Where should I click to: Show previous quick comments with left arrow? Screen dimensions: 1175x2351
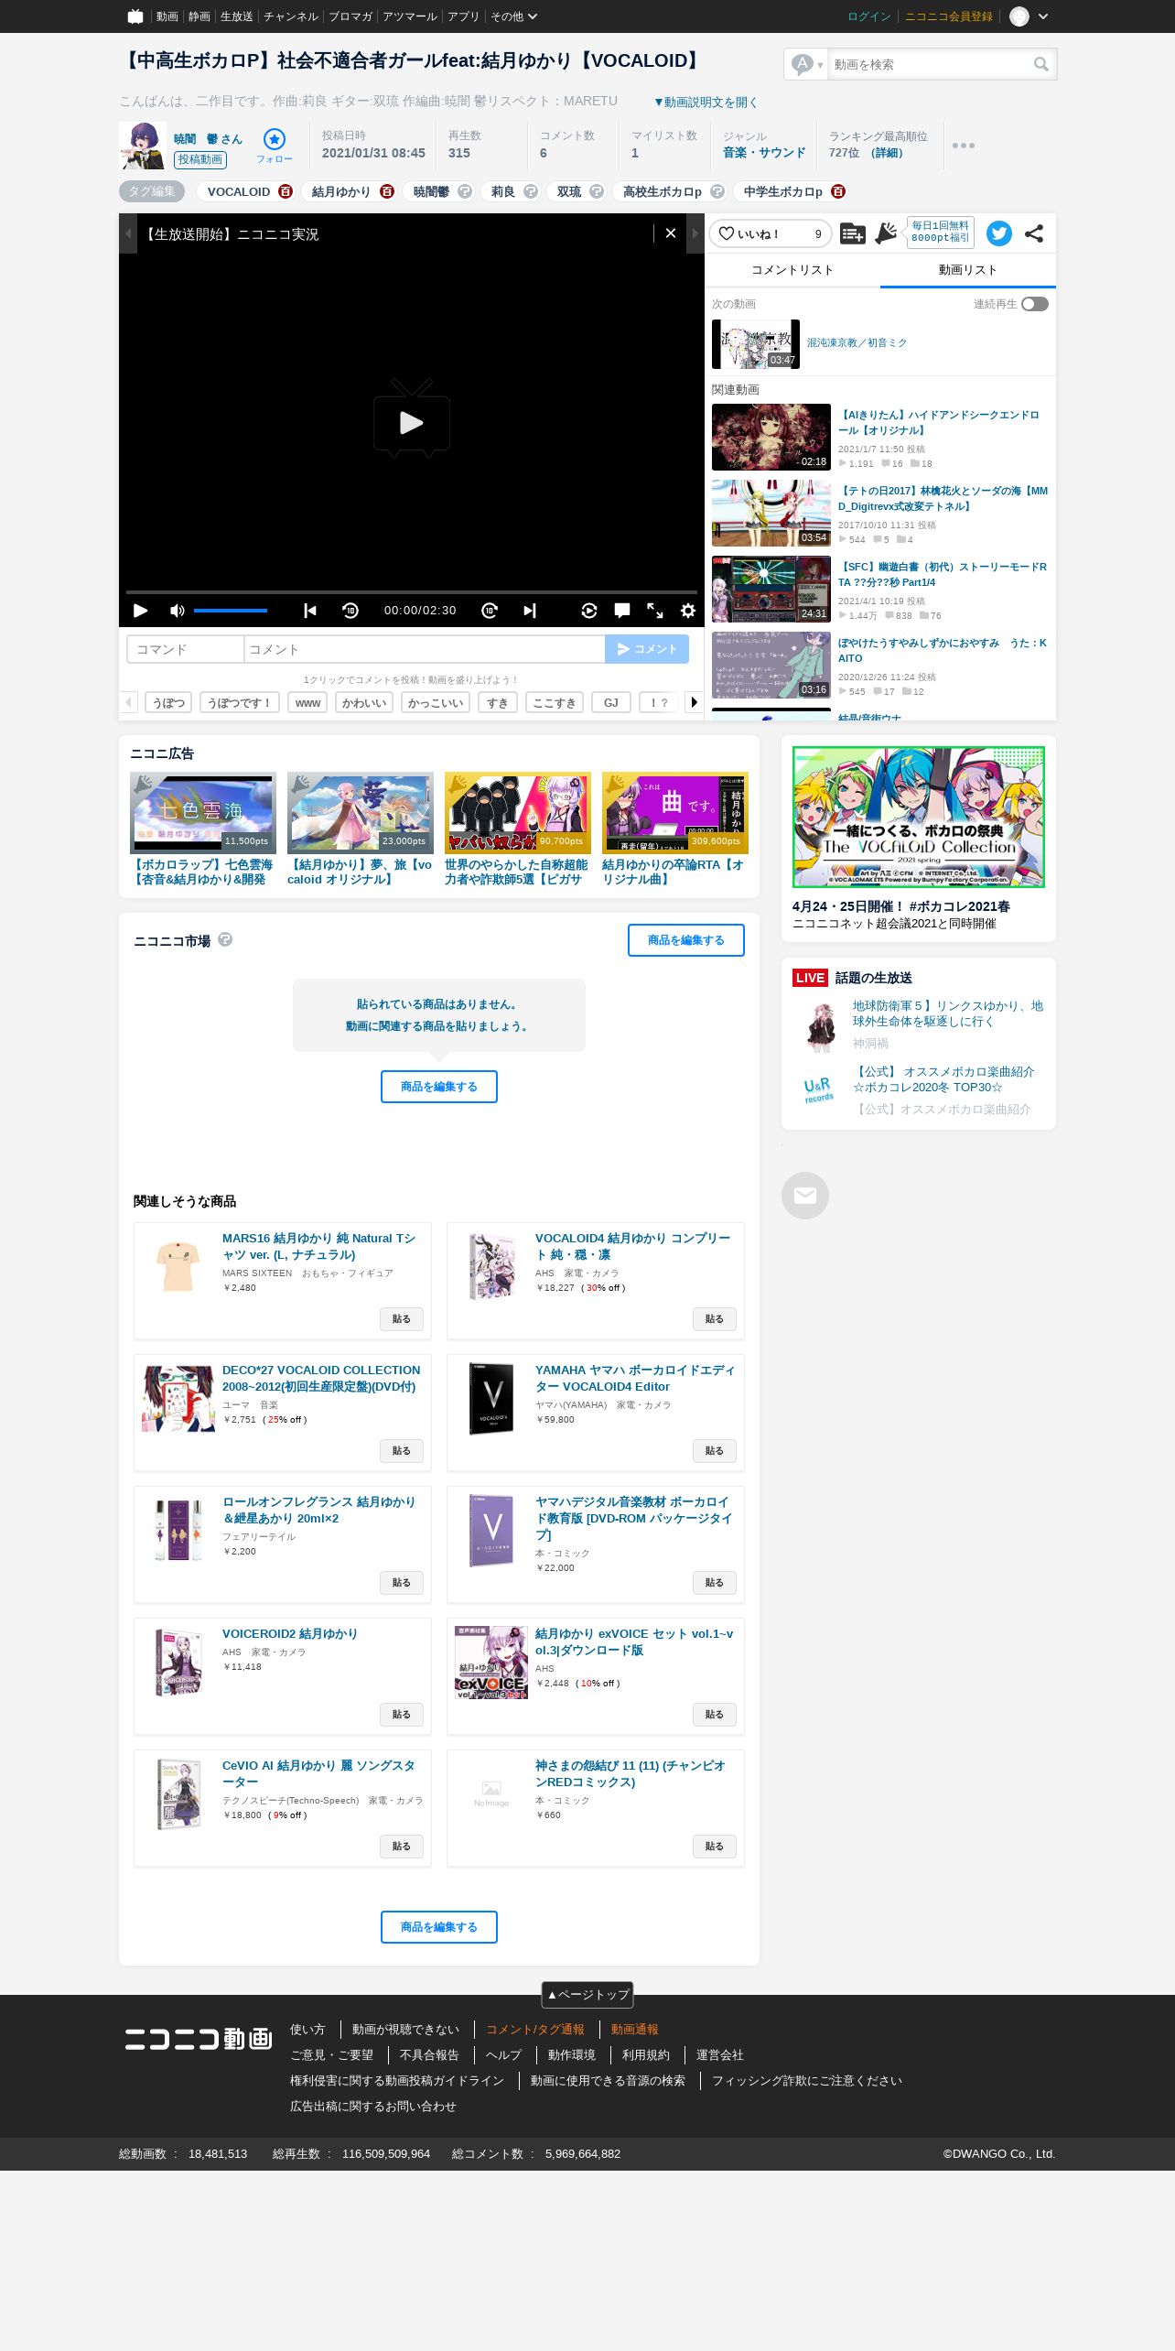(128, 702)
